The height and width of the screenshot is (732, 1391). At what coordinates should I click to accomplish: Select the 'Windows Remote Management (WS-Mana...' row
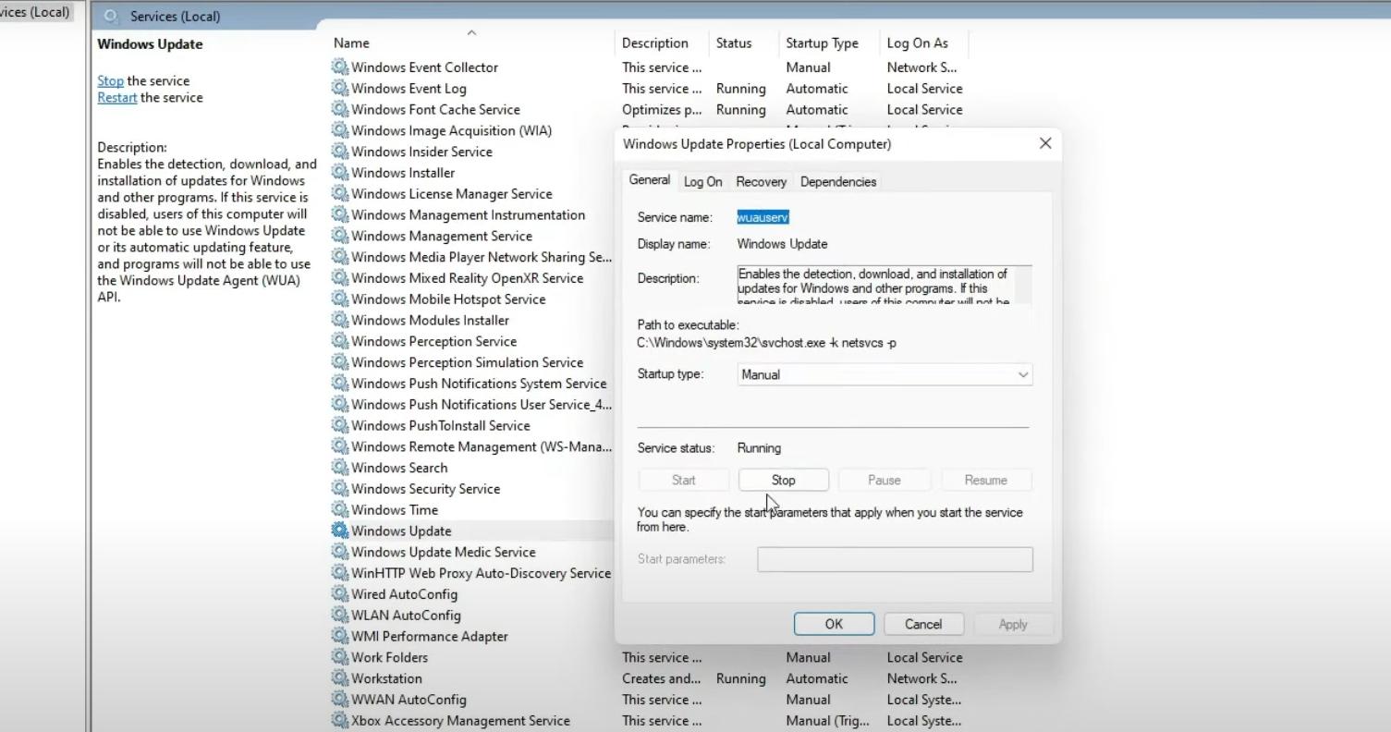pos(471,446)
